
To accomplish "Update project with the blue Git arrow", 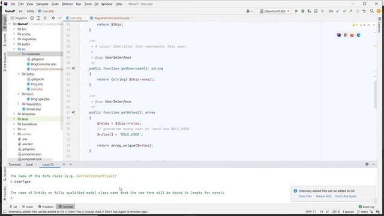I will coord(338,11).
